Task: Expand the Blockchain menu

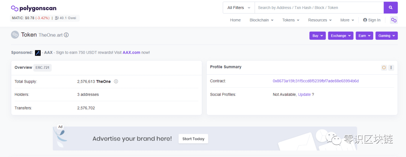Action: pyautogui.click(x=262, y=20)
